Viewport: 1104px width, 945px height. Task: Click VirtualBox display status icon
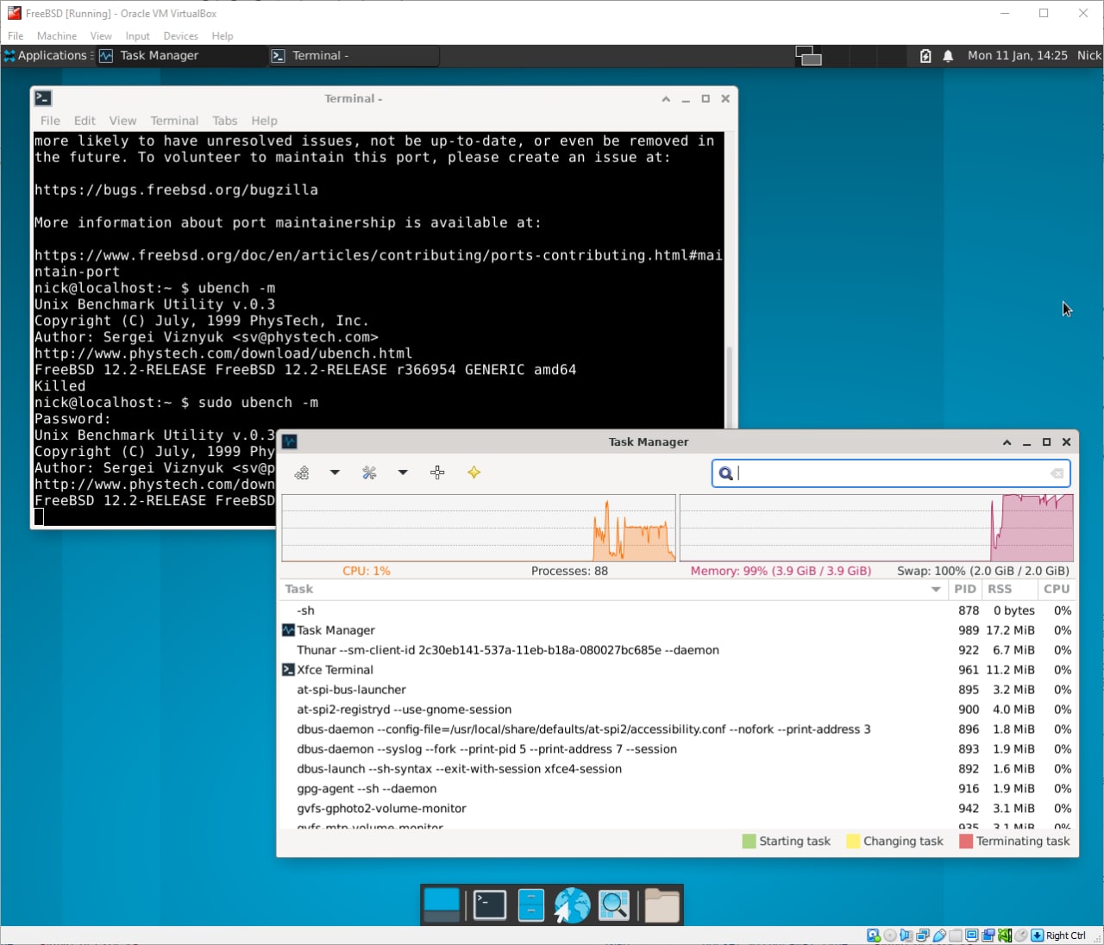[x=972, y=936]
